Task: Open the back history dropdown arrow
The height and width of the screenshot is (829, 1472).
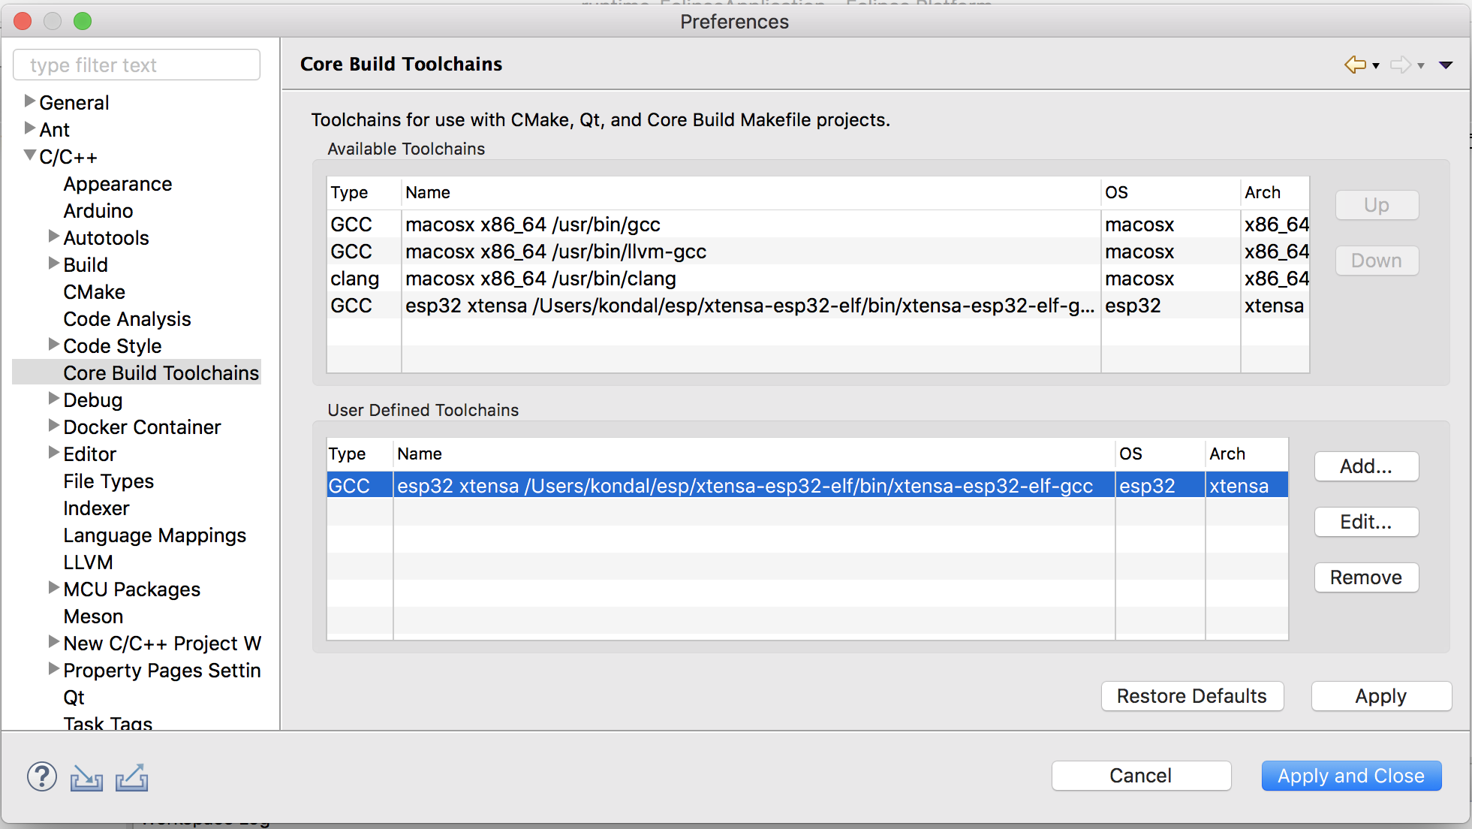Action: (1376, 66)
